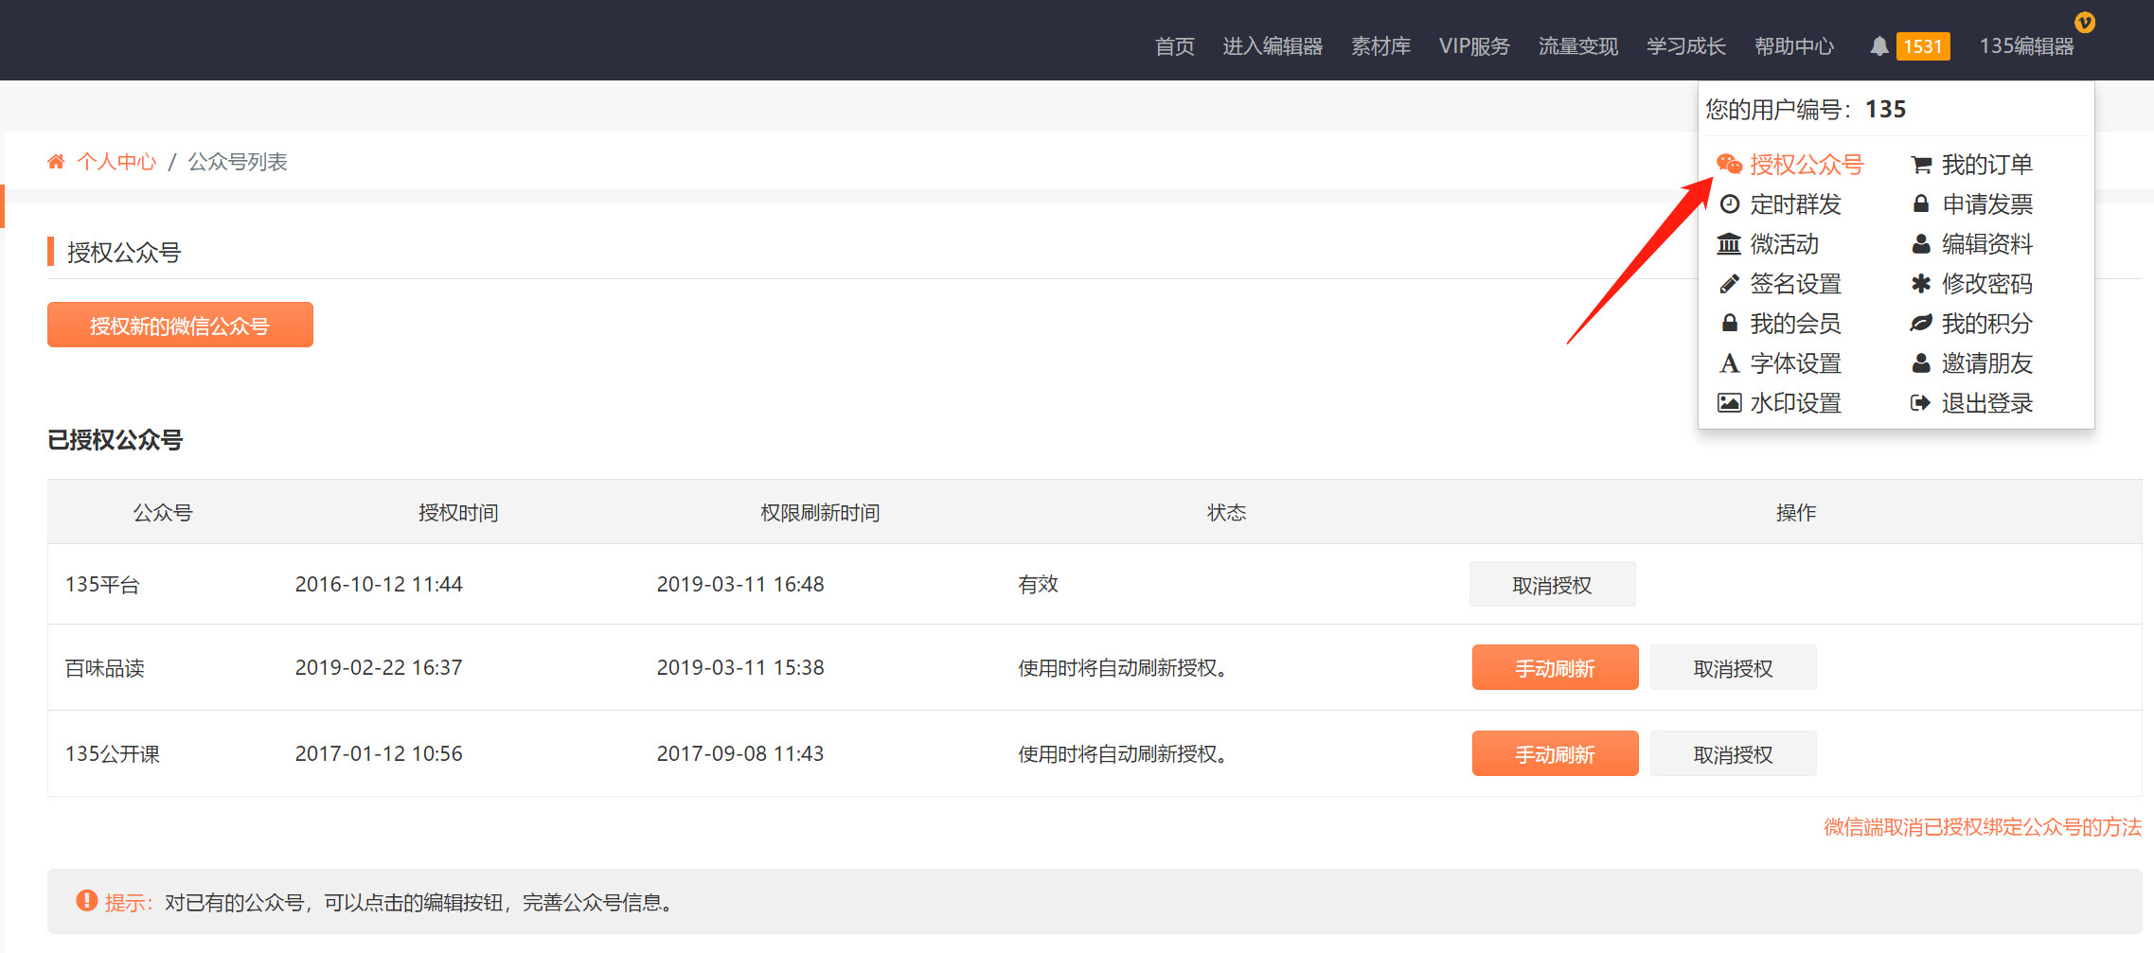
Task: Click the bank icon beside 微活动
Action: coord(1730,243)
